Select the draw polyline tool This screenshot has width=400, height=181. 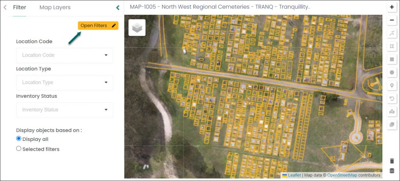point(392,33)
